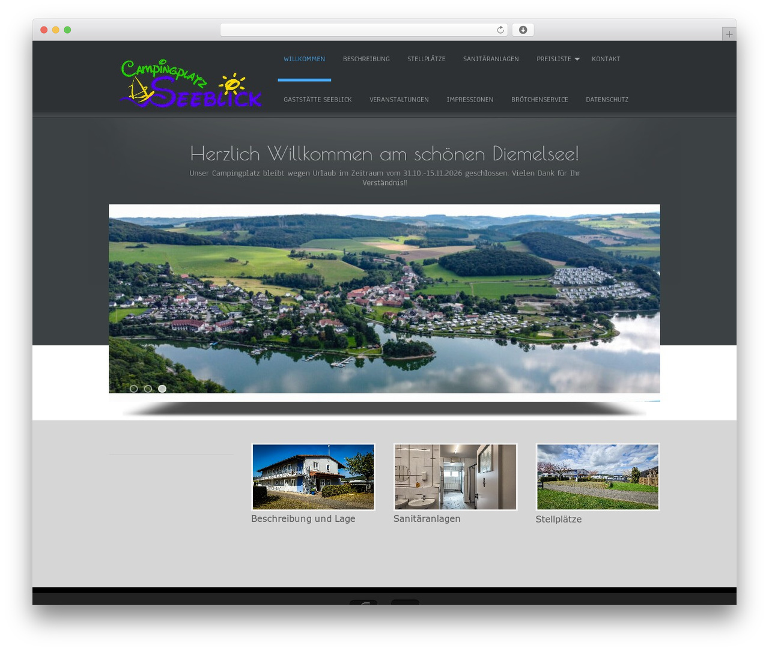Click the Sanitäranlagen link below the photo
769x651 pixels.
tap(427, 519)
